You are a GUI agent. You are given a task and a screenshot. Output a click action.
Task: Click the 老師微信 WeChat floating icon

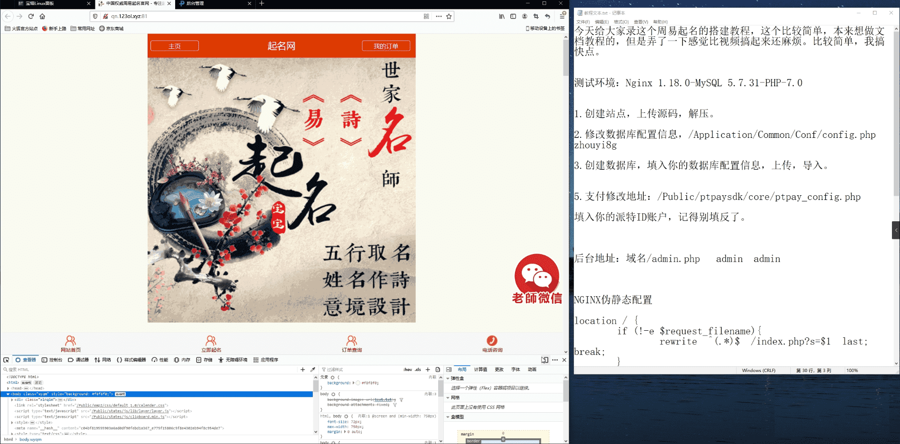click(x=537, y=279)
